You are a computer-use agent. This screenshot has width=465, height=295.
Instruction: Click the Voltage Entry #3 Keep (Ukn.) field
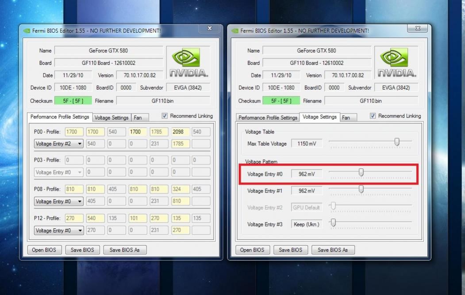[x=307, y=224]
